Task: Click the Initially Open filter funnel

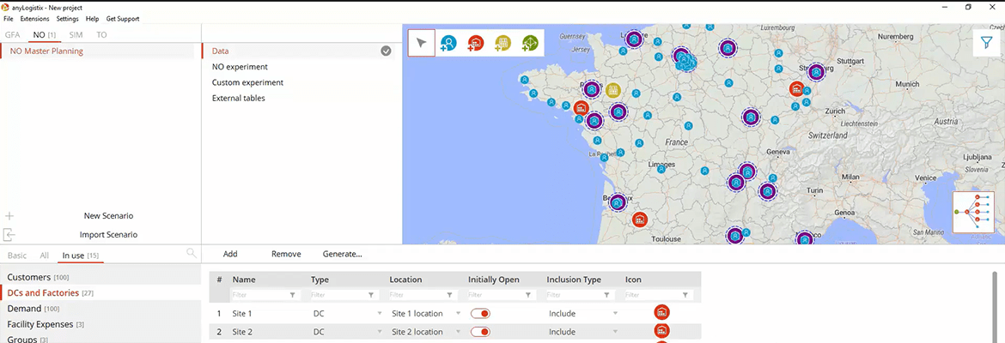Action: 528,296
